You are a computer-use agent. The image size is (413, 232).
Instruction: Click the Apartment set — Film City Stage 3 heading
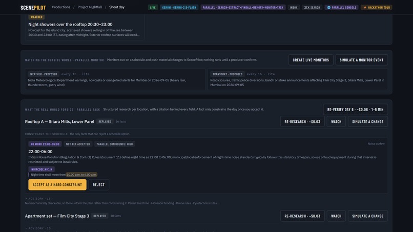(57, 216)
